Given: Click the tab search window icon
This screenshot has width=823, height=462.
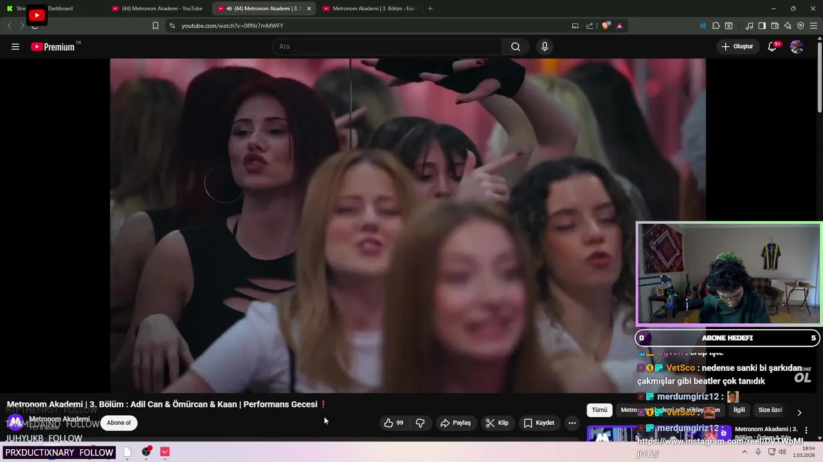Looking at the screenshot, I should (x=728, y=26).
